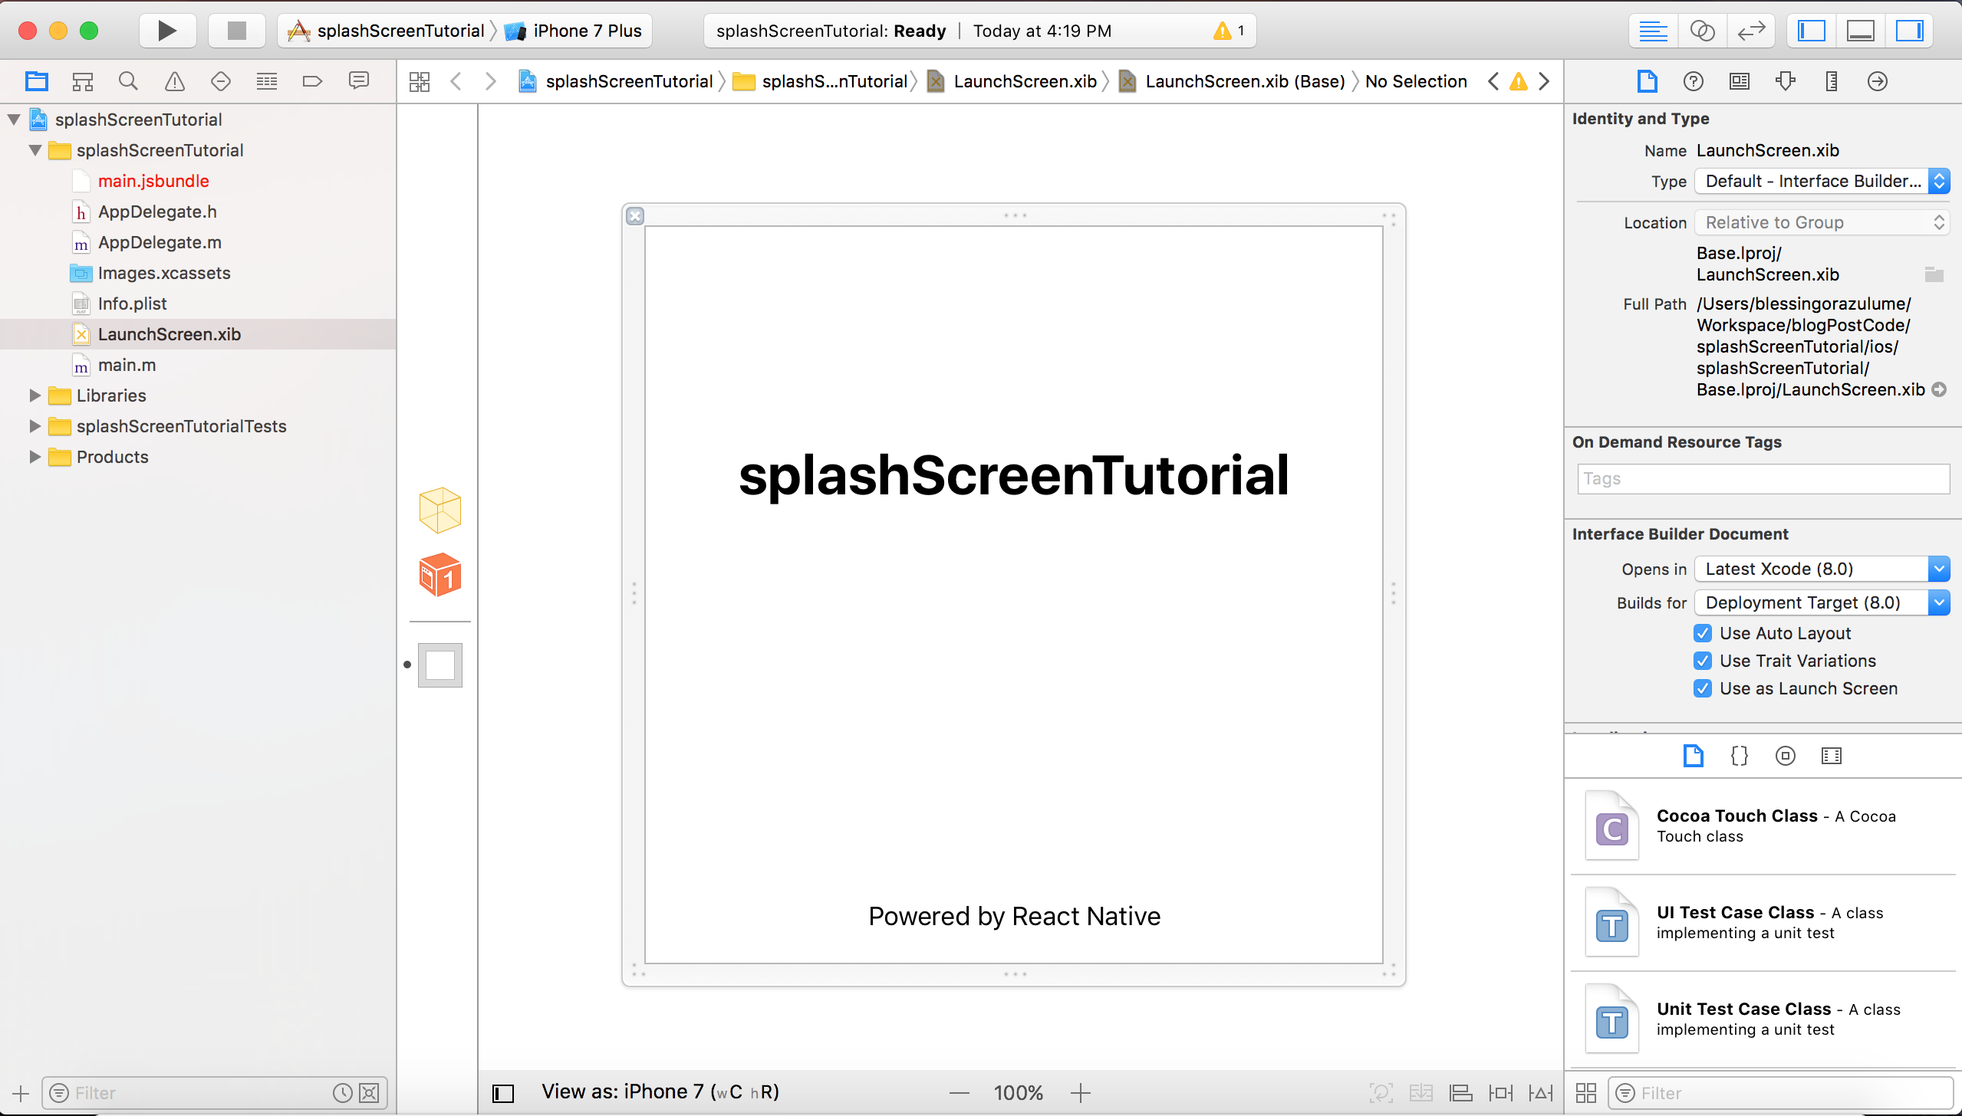Select the Media library tab
The width and height of the screenshot is (1962, 1116).
(1832, 756)
